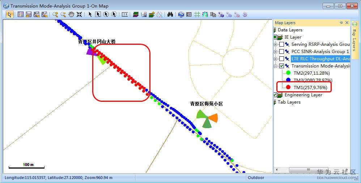Viewport: 361px width, 183px height.
Task: Click the pushpin icon beside Serving RSRP
Action: (x=287, y=44)
